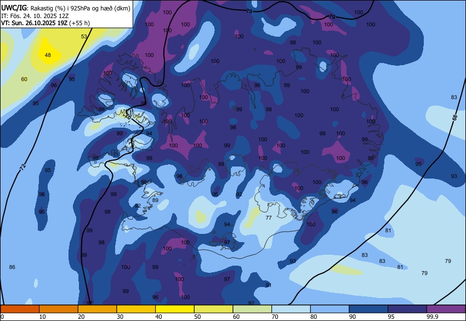Click the 0–10 dark orange legend swatch
This screenshot has width=466, height=321.
(20, 309)
